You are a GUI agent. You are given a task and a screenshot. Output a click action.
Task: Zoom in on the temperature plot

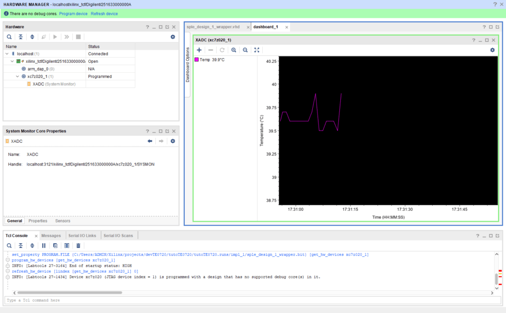[x=234, y=50]
